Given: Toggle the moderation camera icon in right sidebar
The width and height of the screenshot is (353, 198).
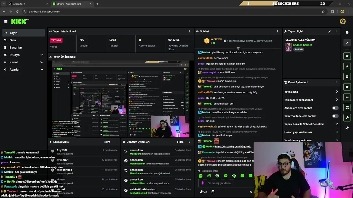Looking at the screenshot, I should pos(347,107).
